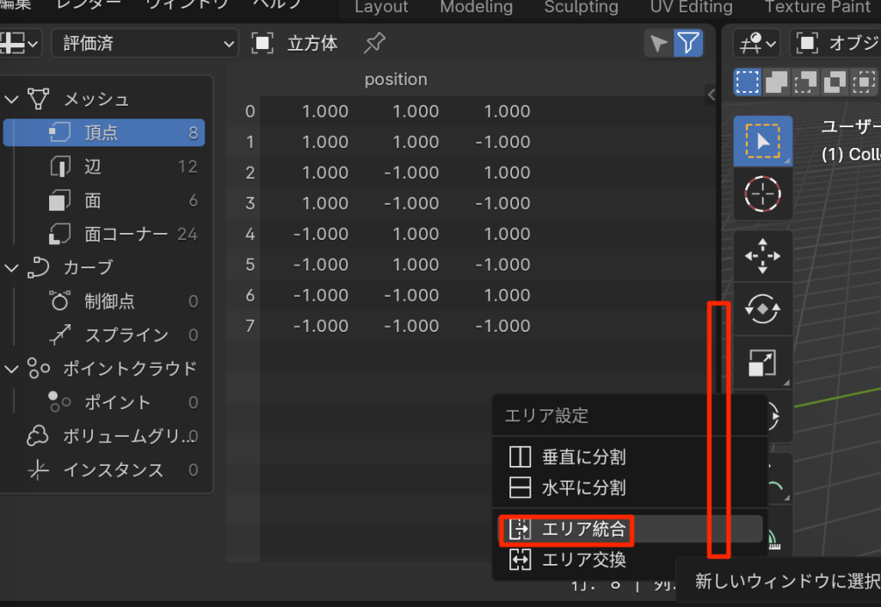Activate the Cursor tool icon
Screen dimensions: 881x607
762,194
